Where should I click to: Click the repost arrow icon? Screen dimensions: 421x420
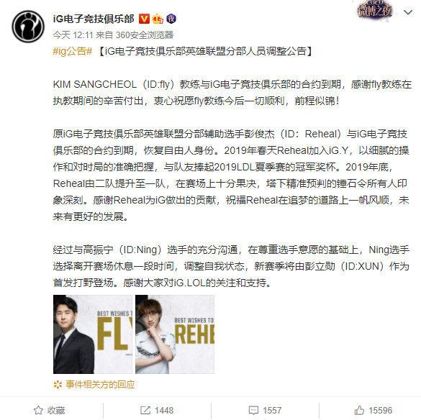click(x=145, y=410)
